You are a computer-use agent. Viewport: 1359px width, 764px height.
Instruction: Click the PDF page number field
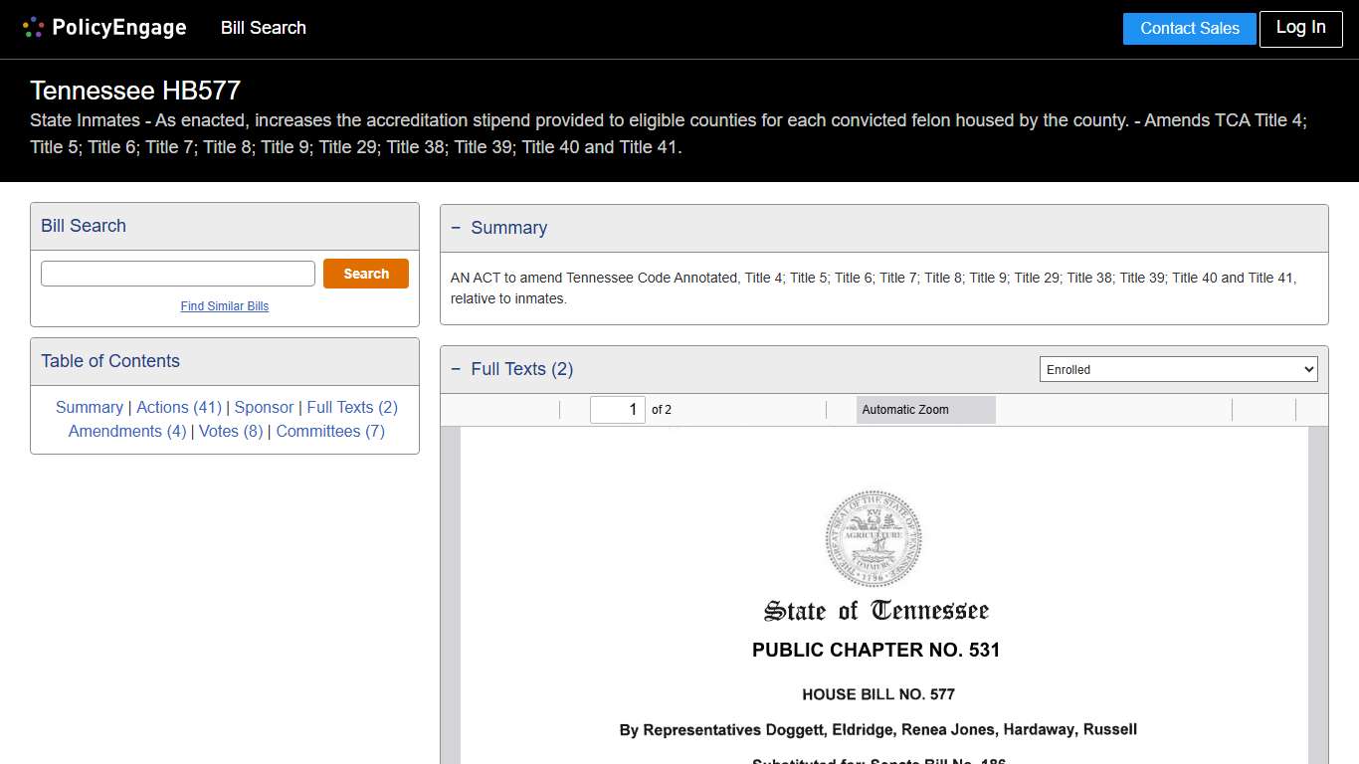(x=618, y=410)
